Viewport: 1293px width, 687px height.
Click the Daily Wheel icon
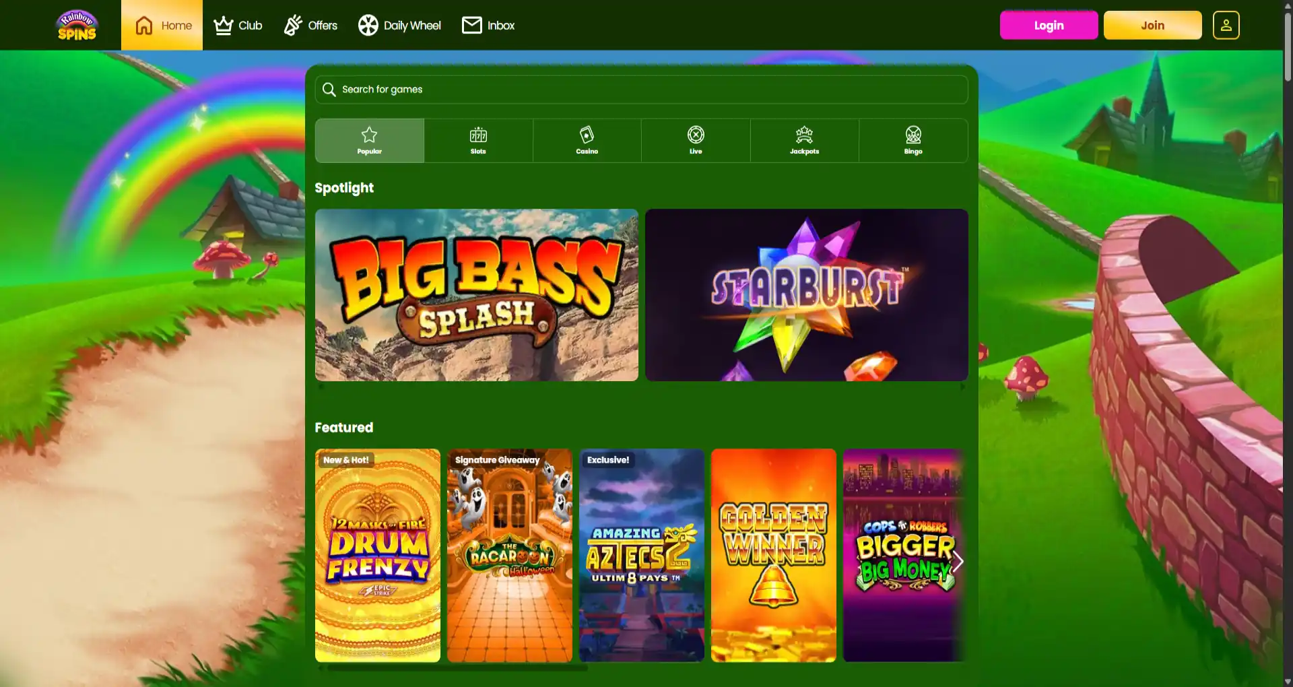[x=367, y=25]
